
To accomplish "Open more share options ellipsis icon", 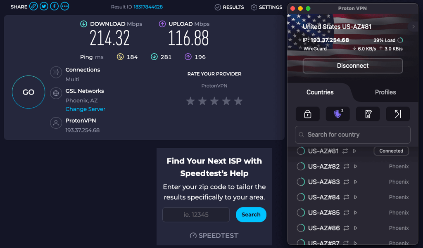I will point(65,6).
